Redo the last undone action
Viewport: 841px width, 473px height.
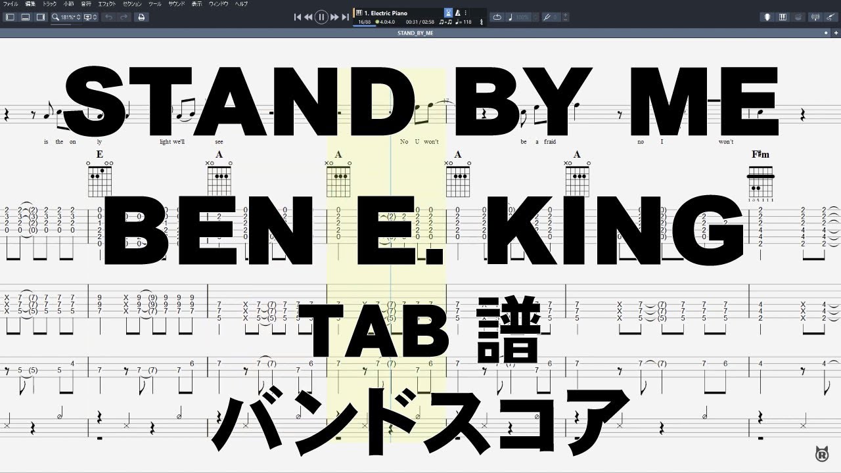pyautogui.click(x=124, y=17)
